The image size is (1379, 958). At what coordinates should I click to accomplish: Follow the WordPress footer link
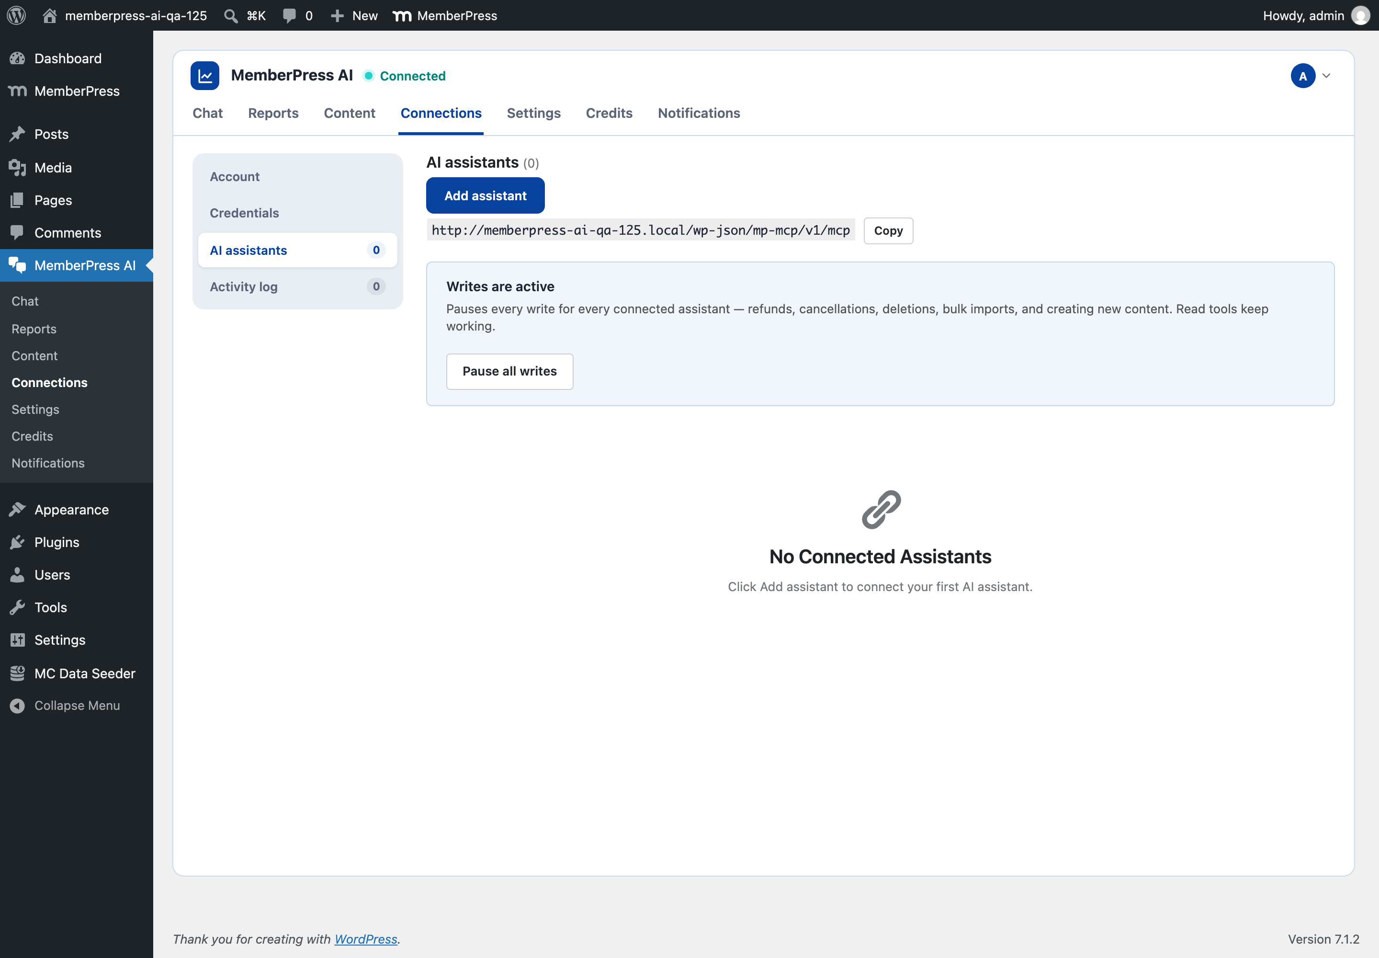tap(365, 939)
